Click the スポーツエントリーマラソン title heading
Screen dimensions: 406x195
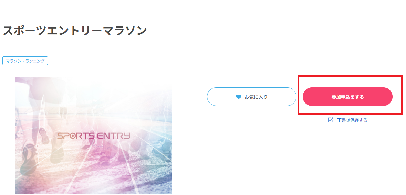pyautogui.click(x=75, y=31)
